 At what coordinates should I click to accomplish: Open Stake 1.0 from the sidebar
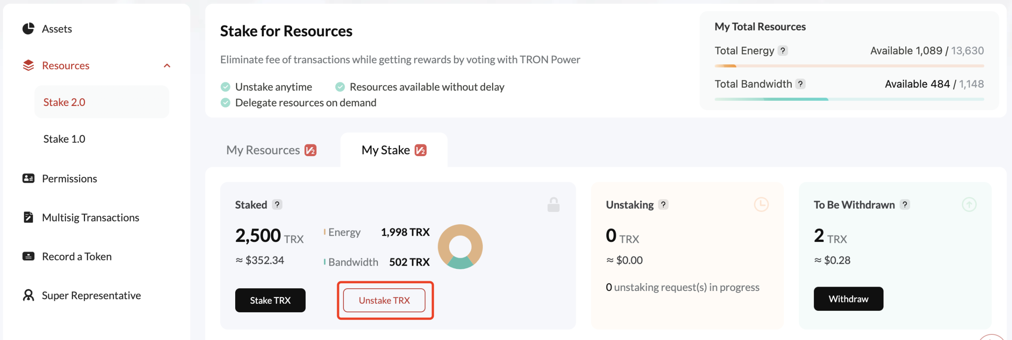(64, 139)
